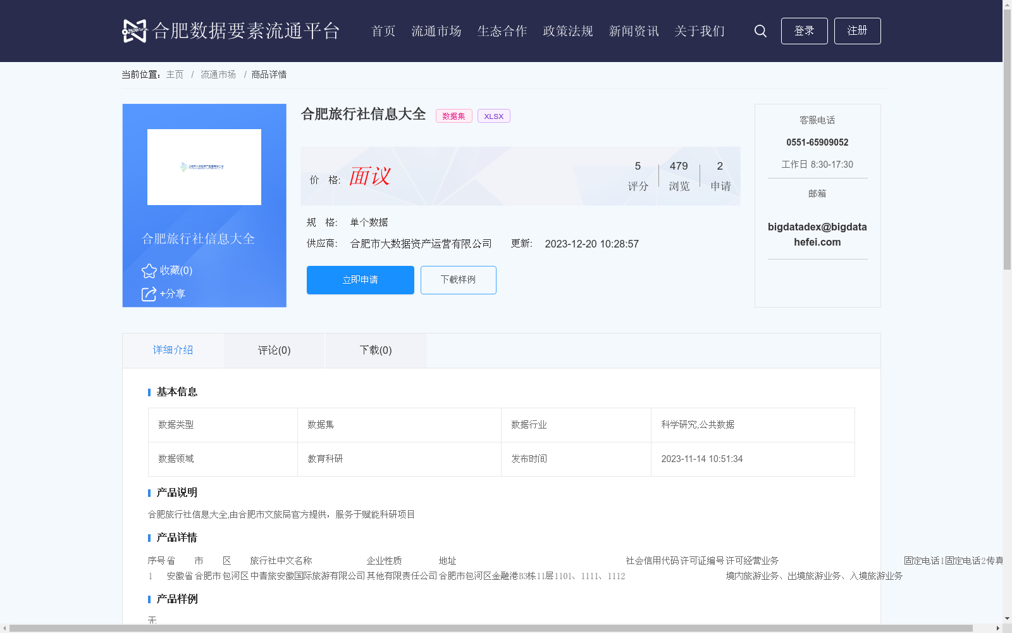1012x633 pixels.
Task: Navigate to 新闻资讯 in the navigation bar
Action: coord(633,30)
